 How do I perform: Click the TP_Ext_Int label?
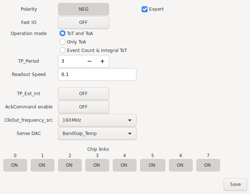point(29,94)
